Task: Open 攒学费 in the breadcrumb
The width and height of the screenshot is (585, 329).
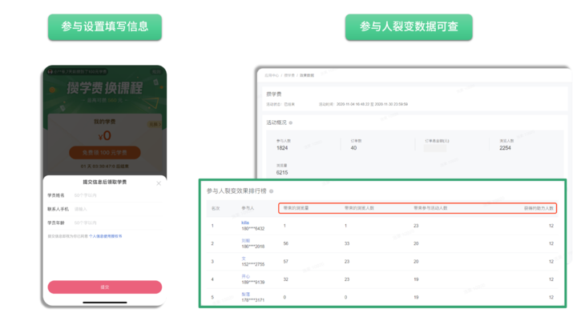Action: point(289,75)
